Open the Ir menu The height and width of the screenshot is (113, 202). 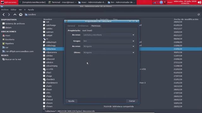tap(25, 10)
